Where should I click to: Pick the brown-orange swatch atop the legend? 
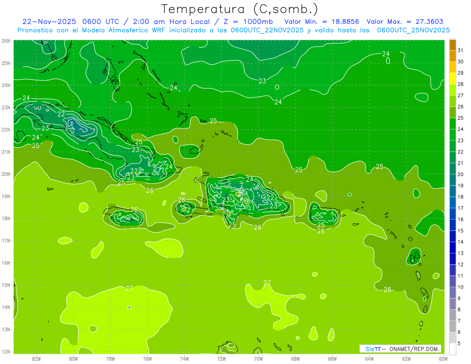point(453,45)
